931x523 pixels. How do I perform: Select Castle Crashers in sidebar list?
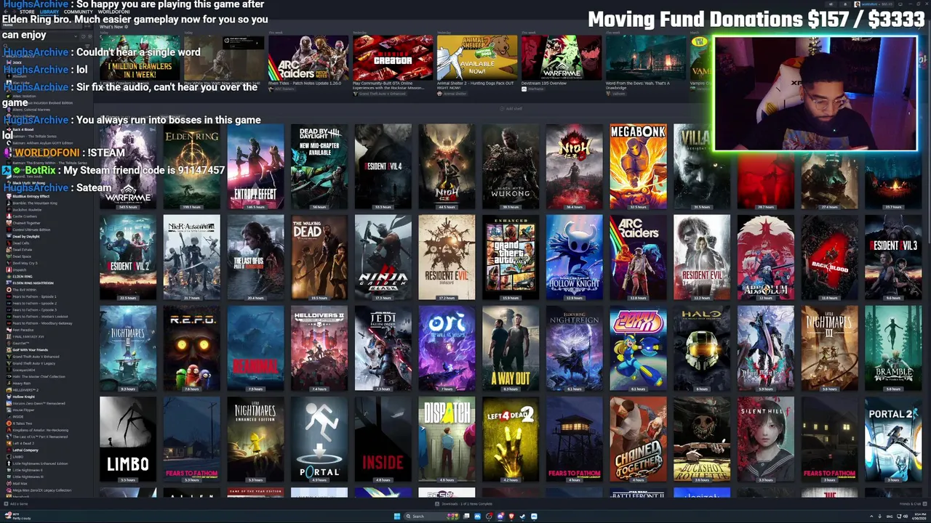23,216
